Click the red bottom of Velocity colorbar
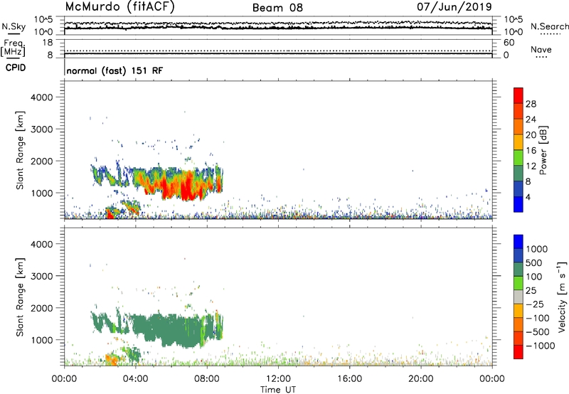The width and height of the screenshot is (569, 394). (519, 352)
